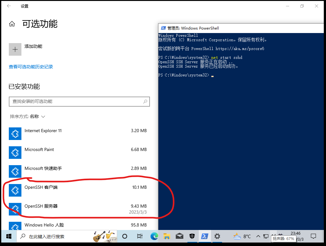Click the Cortana circle icon

point(125,236)
